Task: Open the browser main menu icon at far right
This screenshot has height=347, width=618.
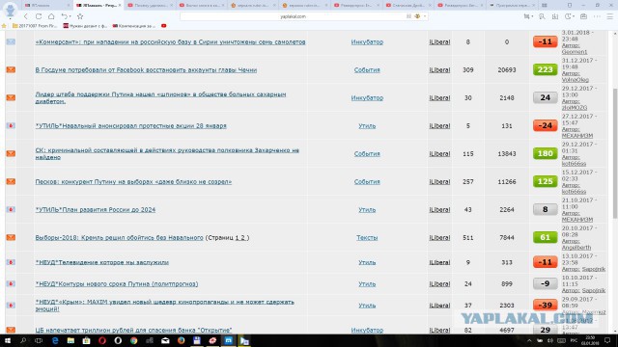Action: coord(609,16)
